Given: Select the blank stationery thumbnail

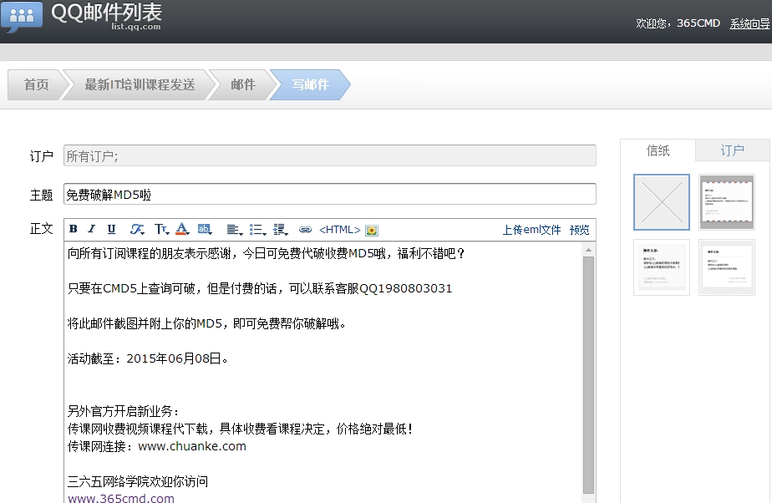Looking at the screenshot, I should pyautogui.click(x=661, y=201).
